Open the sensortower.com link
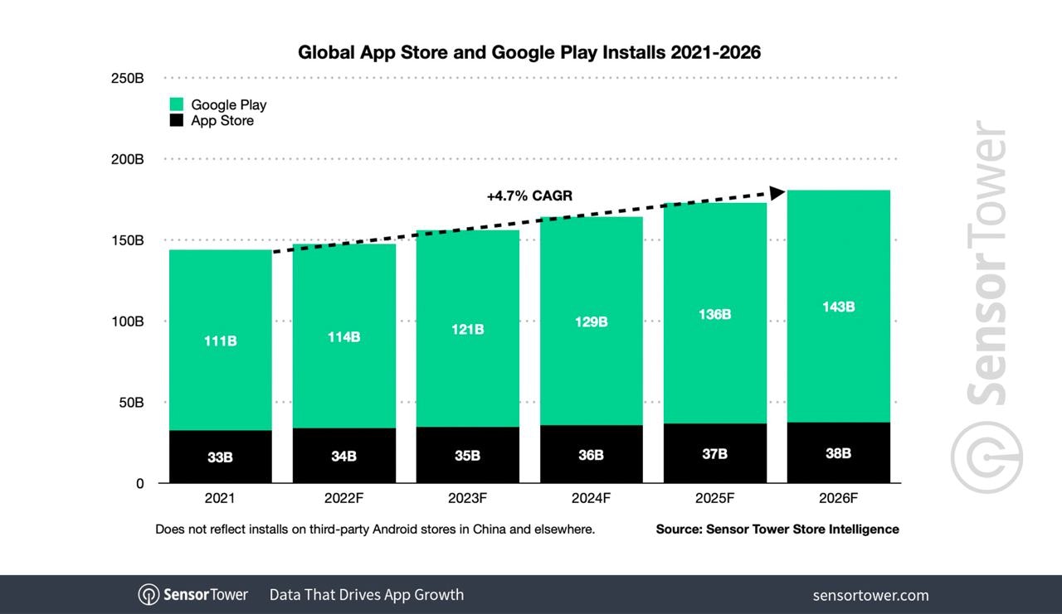 click(x=870, y=595)
